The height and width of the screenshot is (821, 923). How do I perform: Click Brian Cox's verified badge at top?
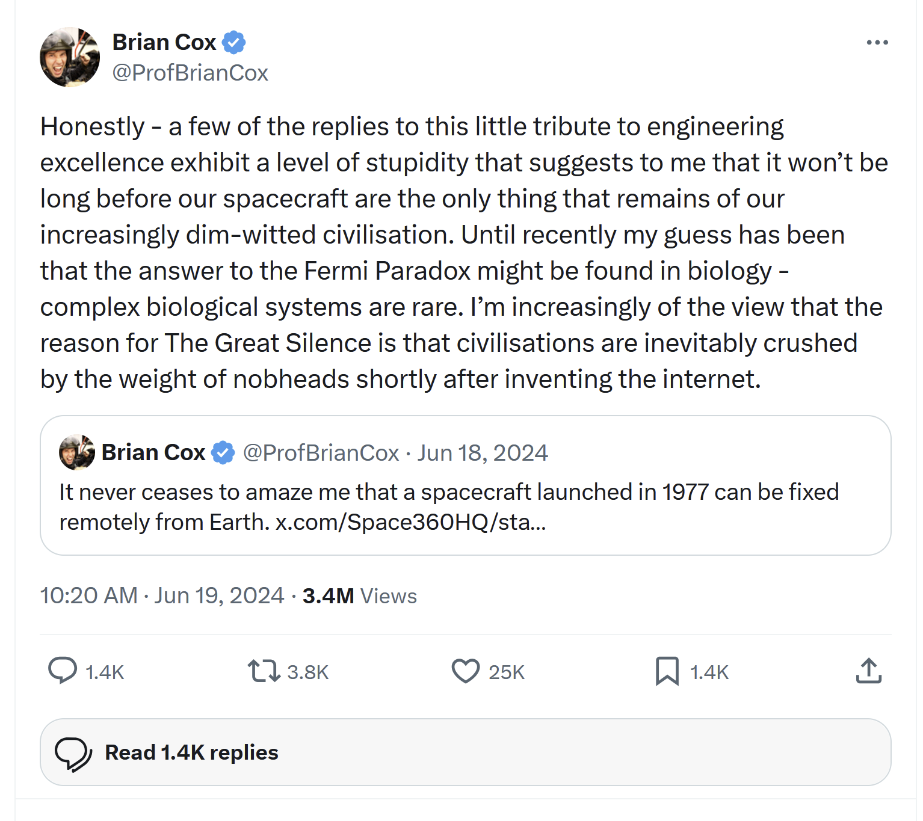click(x=234, y=42)
